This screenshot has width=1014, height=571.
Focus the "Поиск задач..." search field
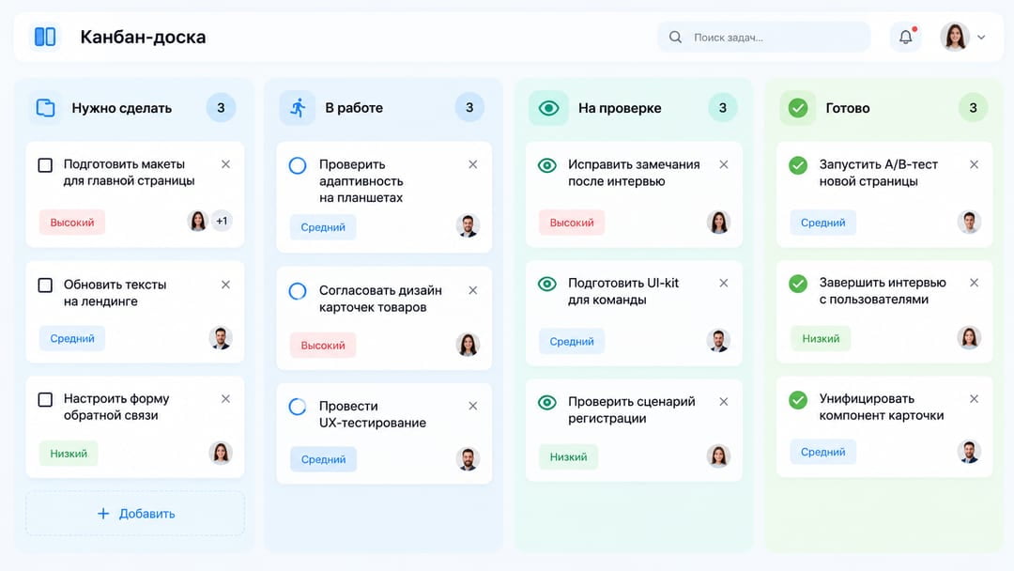coord(763,37)
